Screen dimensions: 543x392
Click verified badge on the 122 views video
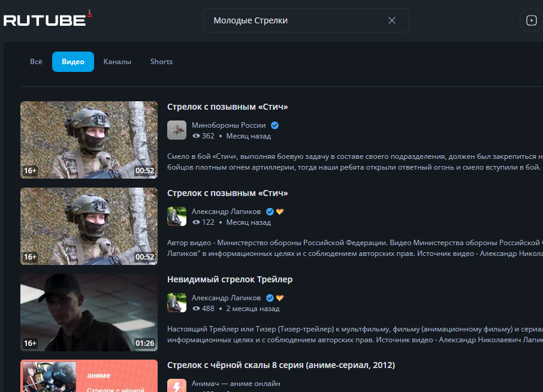click(270, 212)
